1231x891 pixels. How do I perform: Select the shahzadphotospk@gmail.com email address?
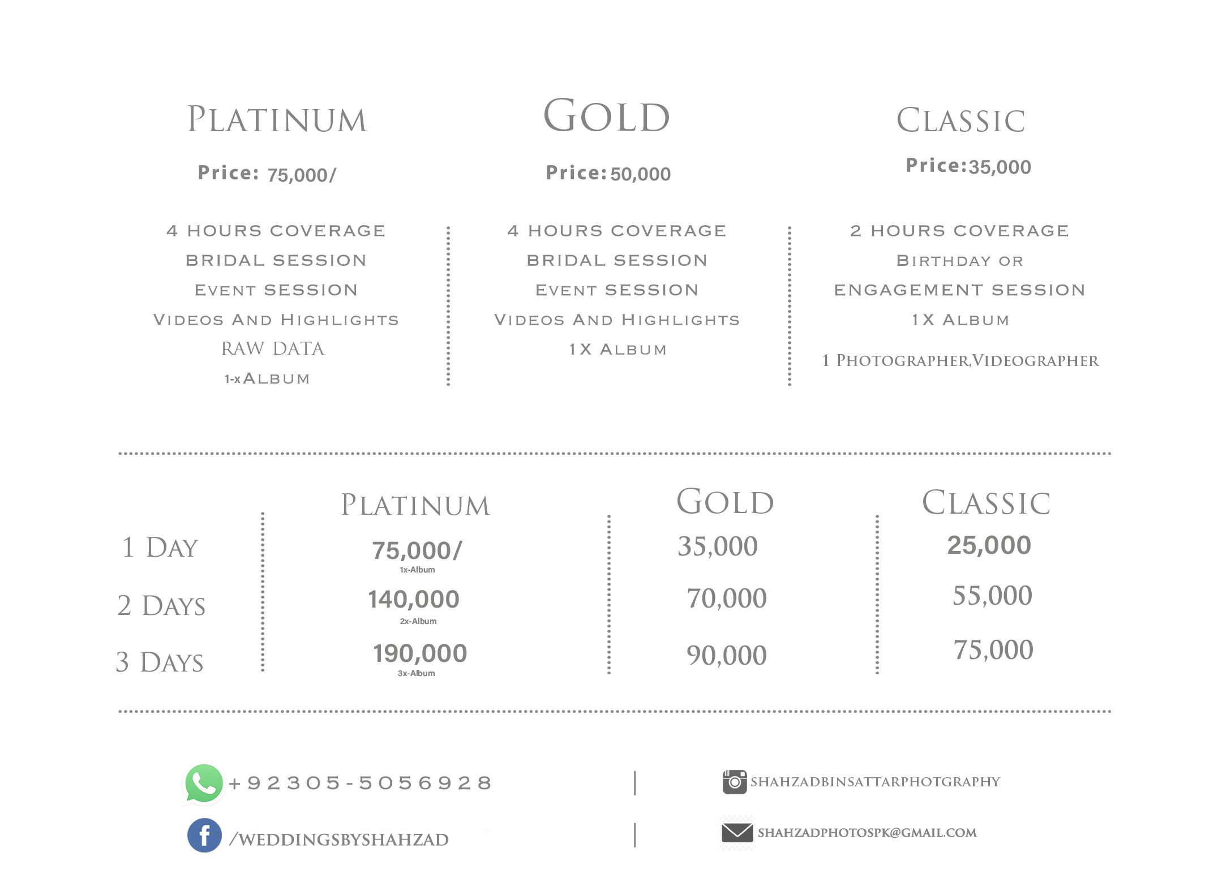867,833
